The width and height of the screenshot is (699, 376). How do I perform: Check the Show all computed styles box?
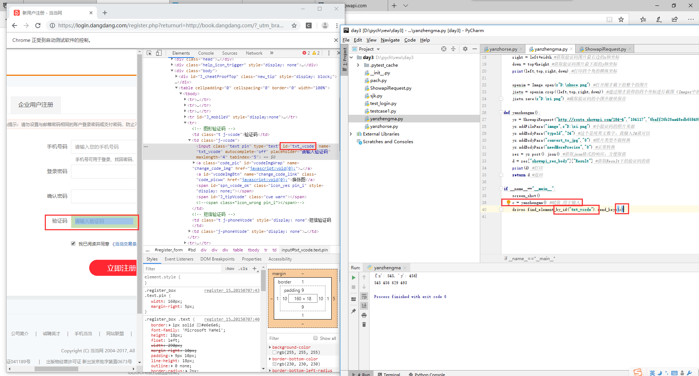[316, 338]
